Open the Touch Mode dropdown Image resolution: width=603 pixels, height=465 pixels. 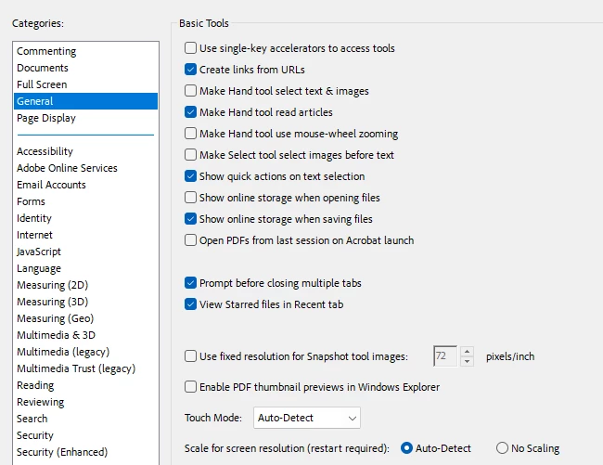tap(307, 419)
